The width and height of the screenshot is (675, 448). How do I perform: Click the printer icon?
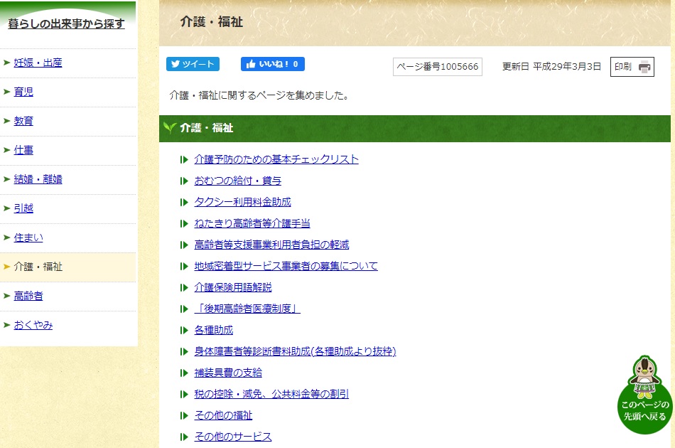click(644, 67)
